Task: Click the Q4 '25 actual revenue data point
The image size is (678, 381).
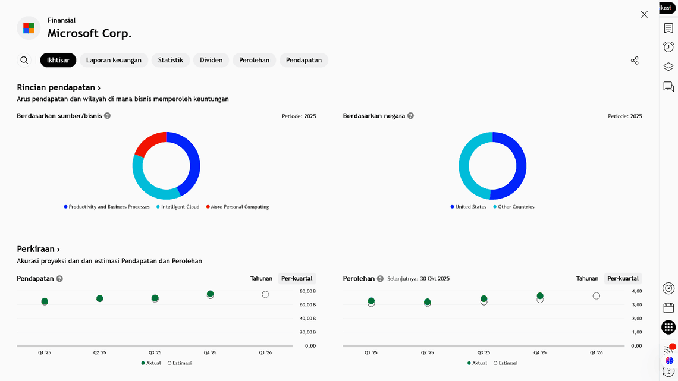Action: click(211, 294)
